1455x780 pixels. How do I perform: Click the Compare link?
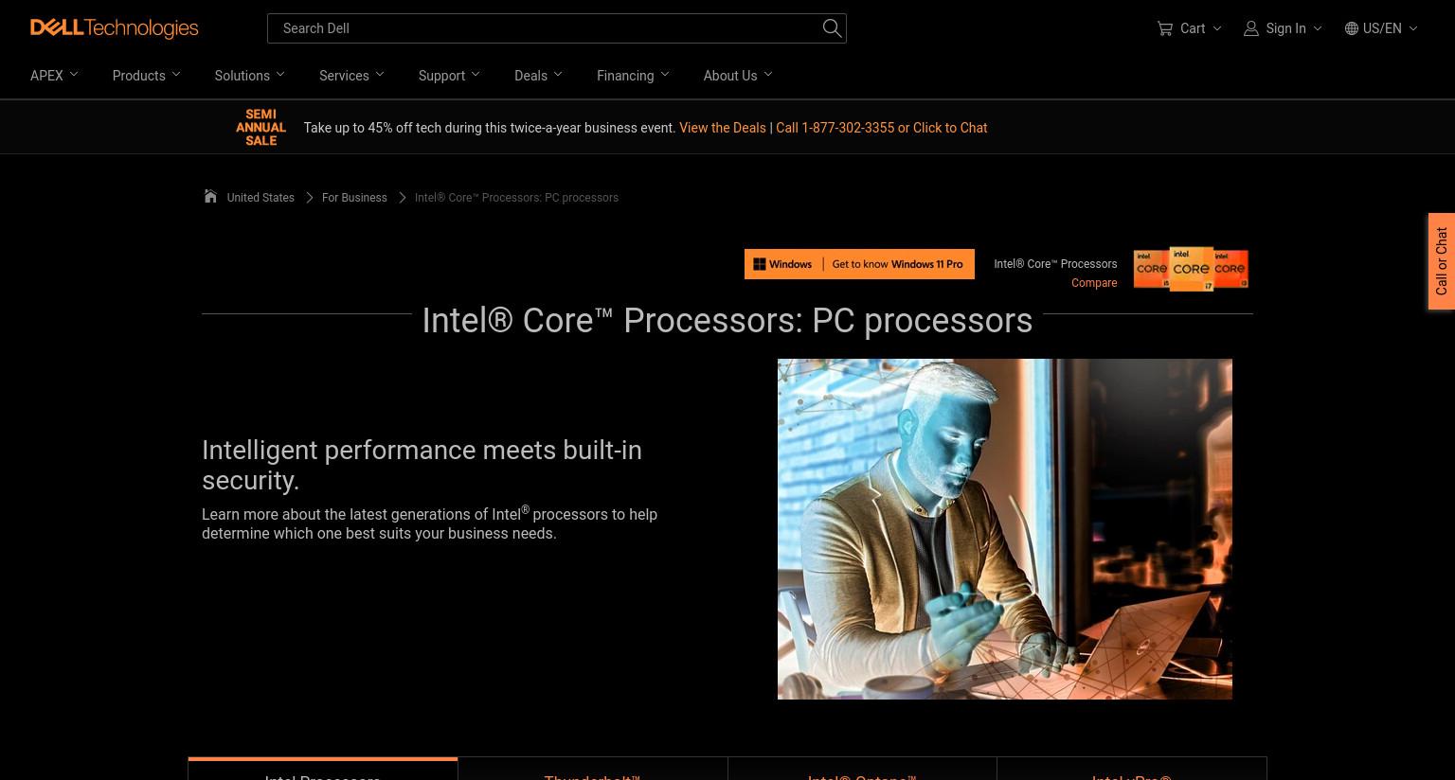click(1094, 283)
